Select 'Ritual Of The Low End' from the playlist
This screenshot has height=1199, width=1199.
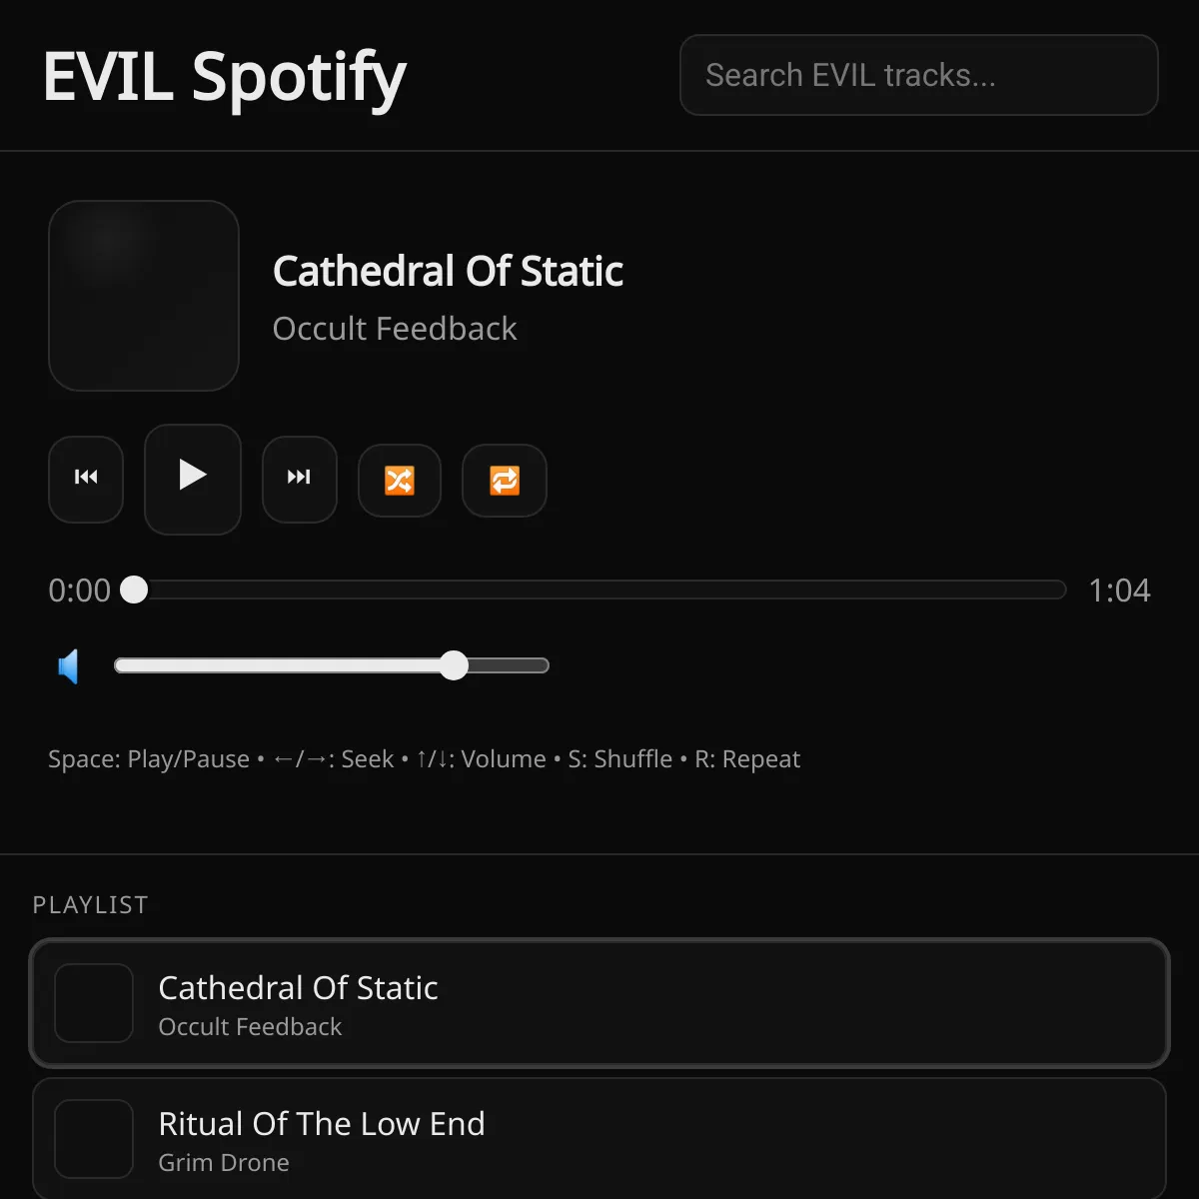(599, 1138)
